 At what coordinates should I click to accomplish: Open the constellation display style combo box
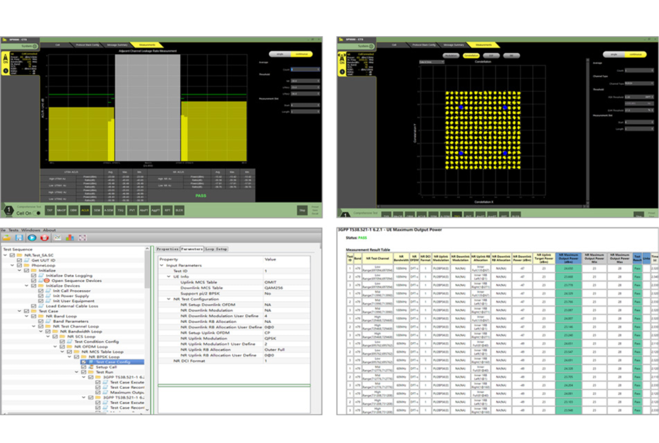pos(431,63)
